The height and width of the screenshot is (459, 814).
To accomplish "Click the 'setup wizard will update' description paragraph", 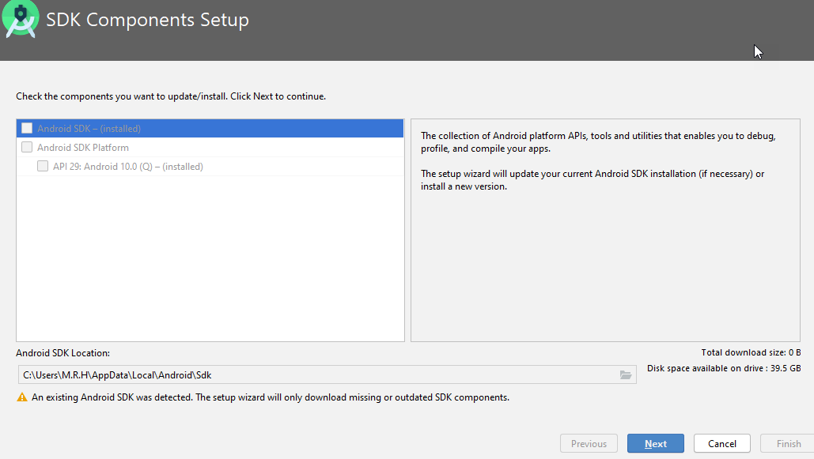I will (593, 180).
